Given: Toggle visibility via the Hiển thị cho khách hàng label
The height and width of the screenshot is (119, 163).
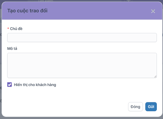Looking at the screenshot, I should coord(35,85).
